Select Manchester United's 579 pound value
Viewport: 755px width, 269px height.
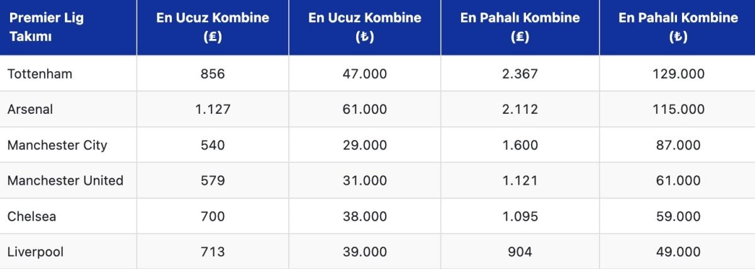(x=213, y=181)
